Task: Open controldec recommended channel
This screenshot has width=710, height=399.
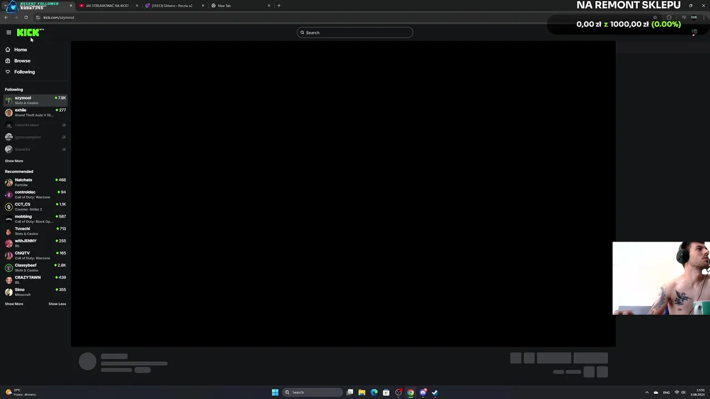Action: (35, 195)
